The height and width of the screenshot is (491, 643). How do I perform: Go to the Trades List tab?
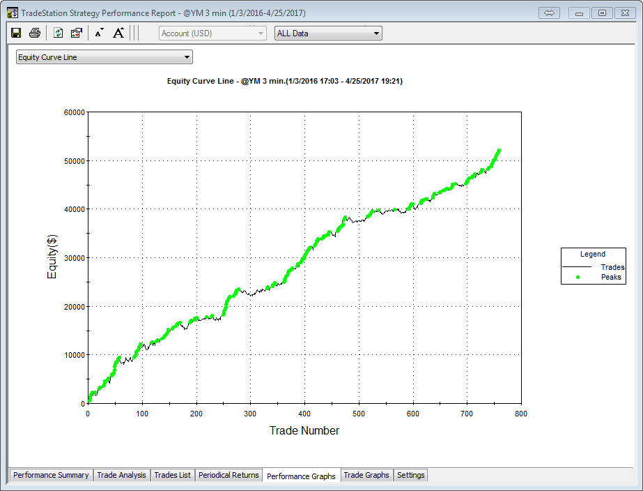coord(172,475)
